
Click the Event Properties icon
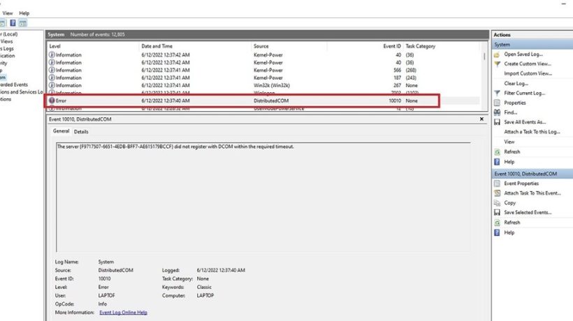[497, 184]
